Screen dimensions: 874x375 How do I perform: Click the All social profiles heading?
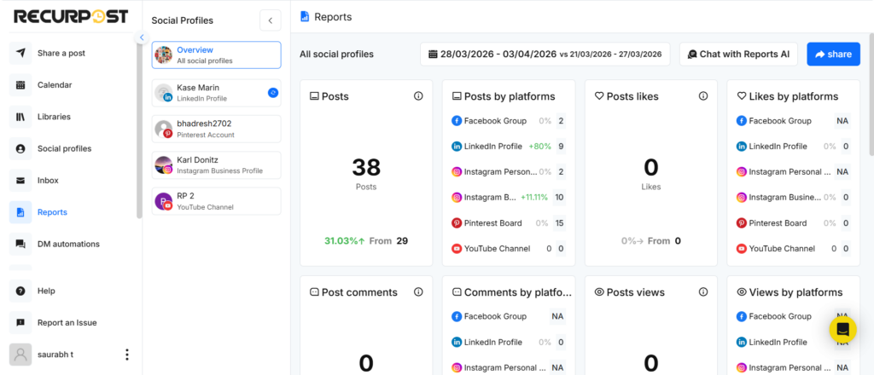point(336,54)
